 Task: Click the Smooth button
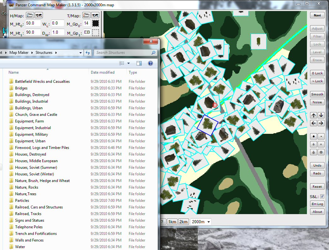[317, 94]
